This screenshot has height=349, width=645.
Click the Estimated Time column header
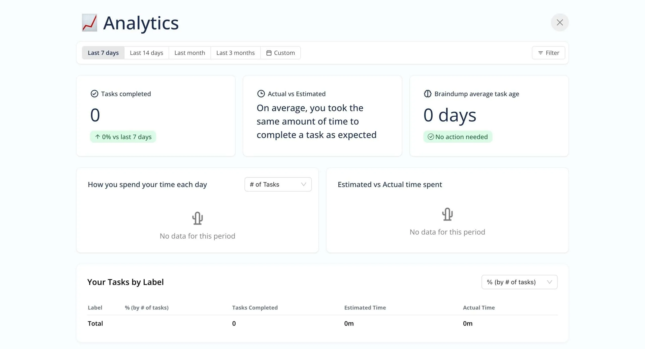pos(365,307)
